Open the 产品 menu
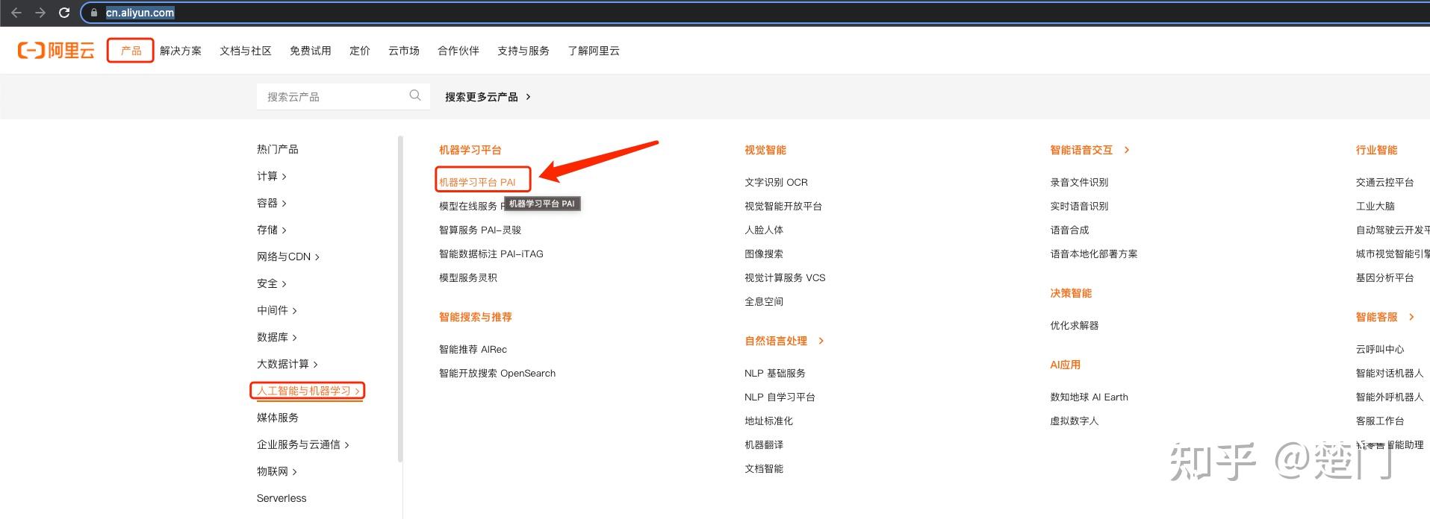Screen dimensions: 1430x519 click(x=131, y=51)
